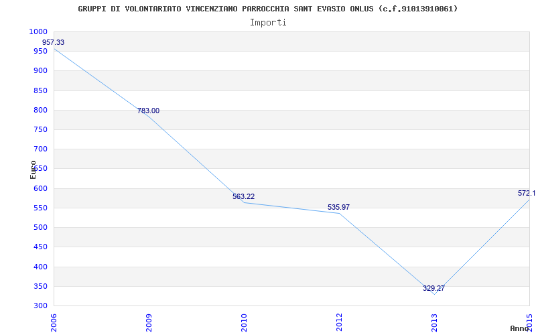This screenshot has width=536, height=335.
Task: Click the 2013 x-axis tick
Action: 434,323
